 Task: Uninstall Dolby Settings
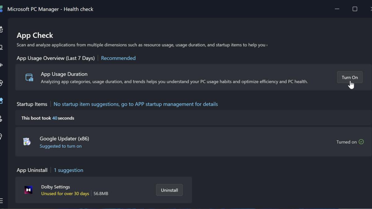click(x=169, y=190)
